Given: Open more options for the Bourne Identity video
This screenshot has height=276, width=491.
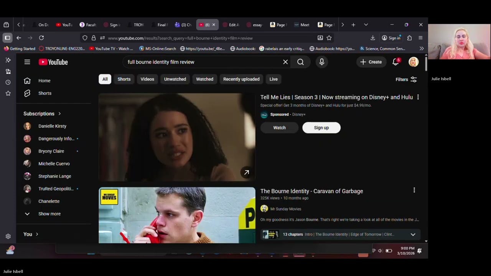Looking at the screenshot, I should click(414, 190).
